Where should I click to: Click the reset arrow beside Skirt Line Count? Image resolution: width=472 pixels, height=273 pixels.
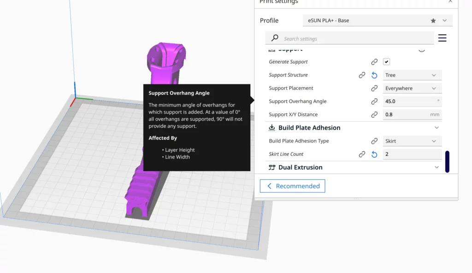click(374, 154)
